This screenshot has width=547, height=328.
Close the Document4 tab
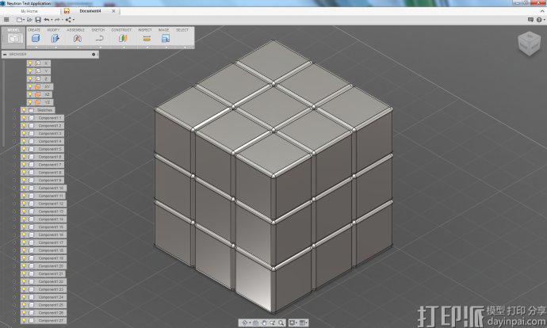click(x=113, y=11)
